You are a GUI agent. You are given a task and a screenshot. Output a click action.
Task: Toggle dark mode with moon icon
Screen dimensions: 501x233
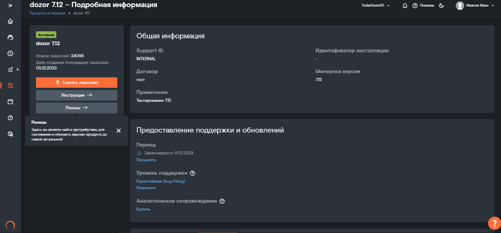click(x=441, y=6)
